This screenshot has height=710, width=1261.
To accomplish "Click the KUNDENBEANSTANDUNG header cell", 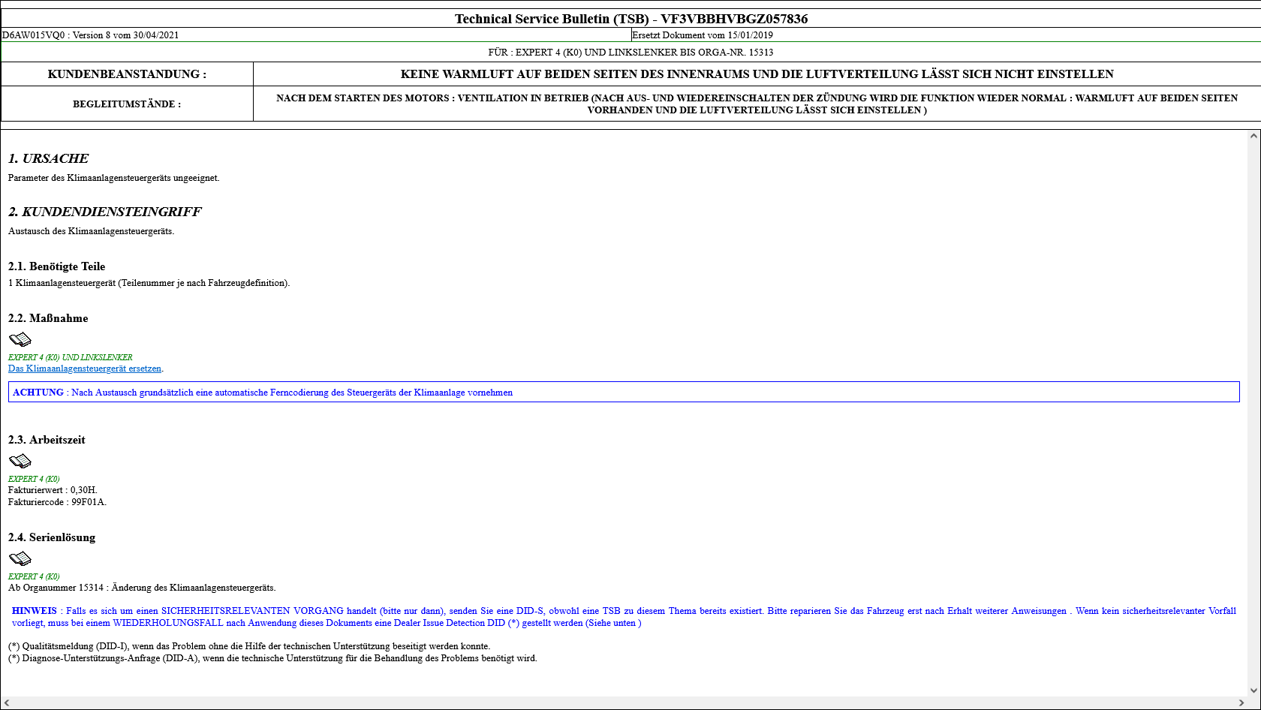I will 127,74.
